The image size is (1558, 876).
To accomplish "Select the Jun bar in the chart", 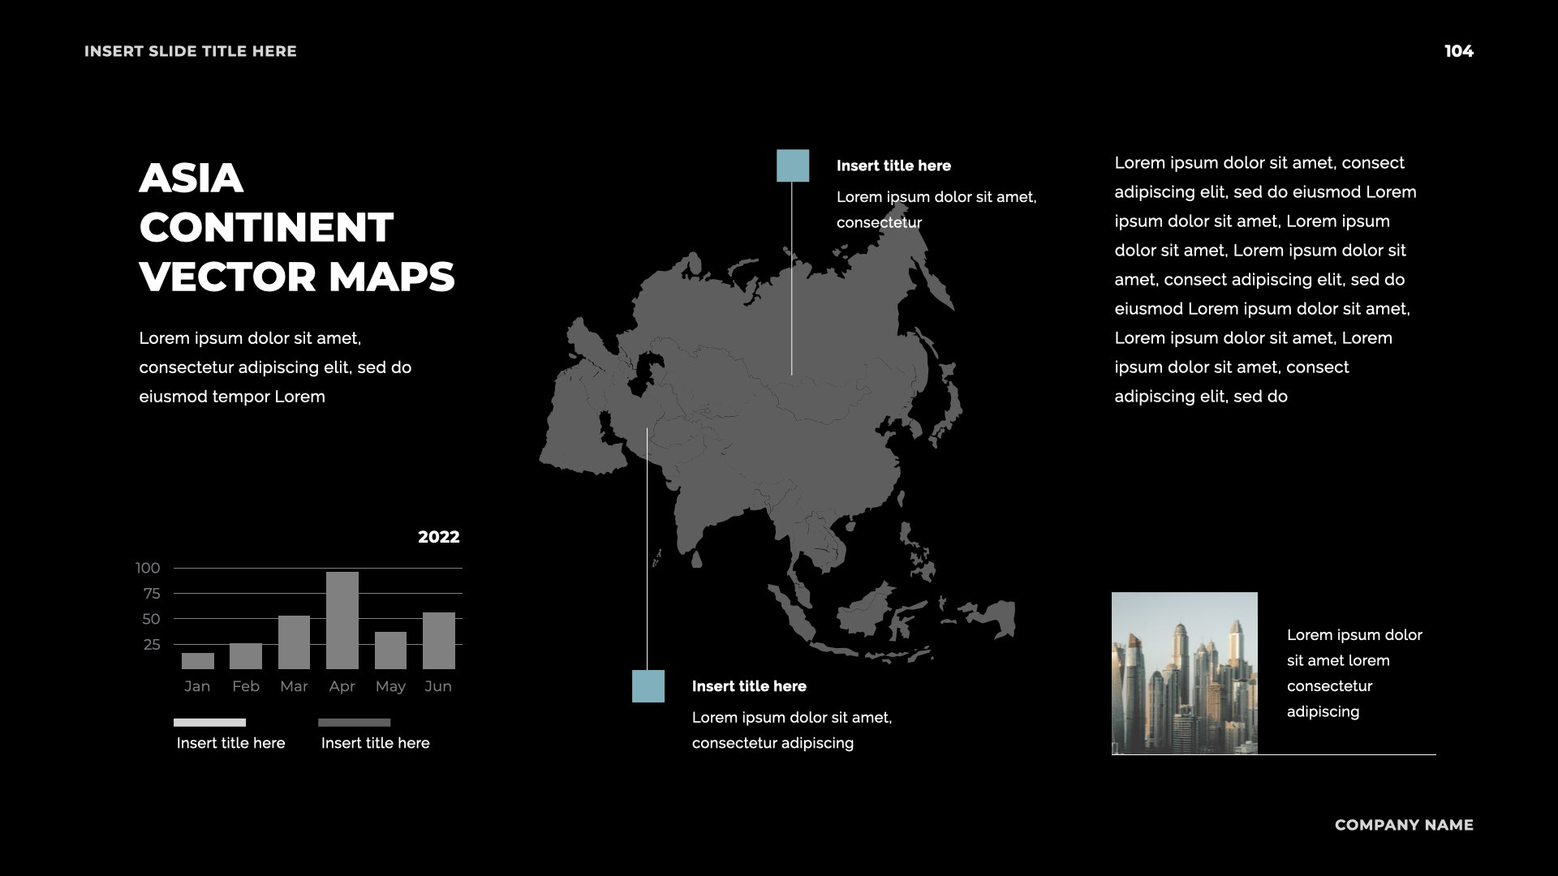I will [x=438, y=641].
